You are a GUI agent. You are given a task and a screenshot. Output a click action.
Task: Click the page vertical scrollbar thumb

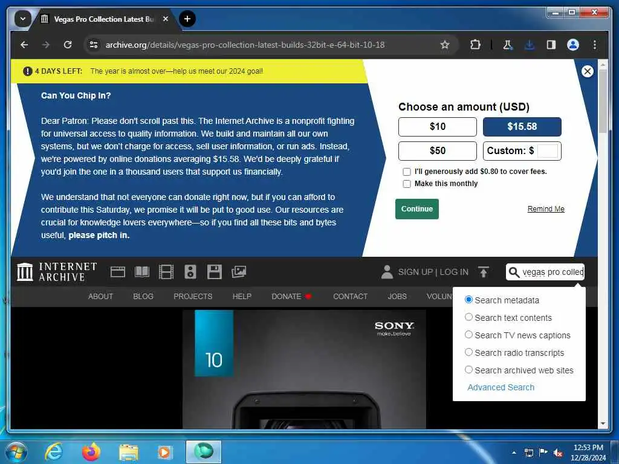pyautogui.click(x=603, y=101)
